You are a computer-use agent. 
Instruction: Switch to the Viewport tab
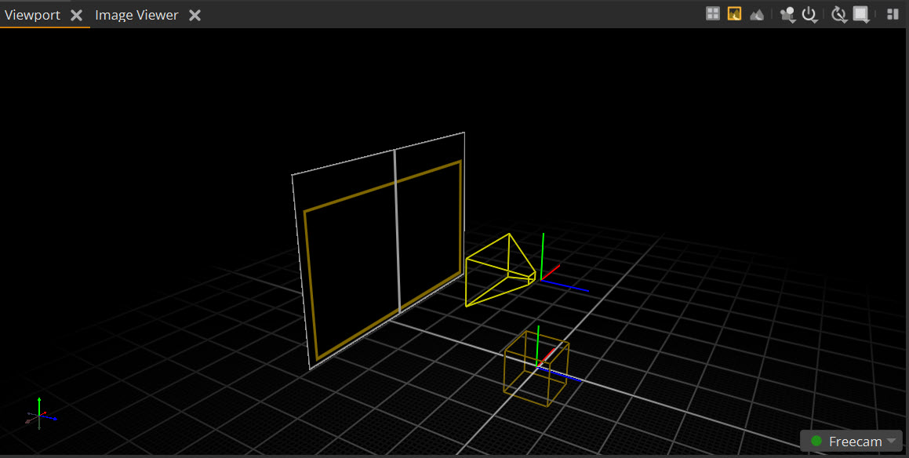(32, 15)
